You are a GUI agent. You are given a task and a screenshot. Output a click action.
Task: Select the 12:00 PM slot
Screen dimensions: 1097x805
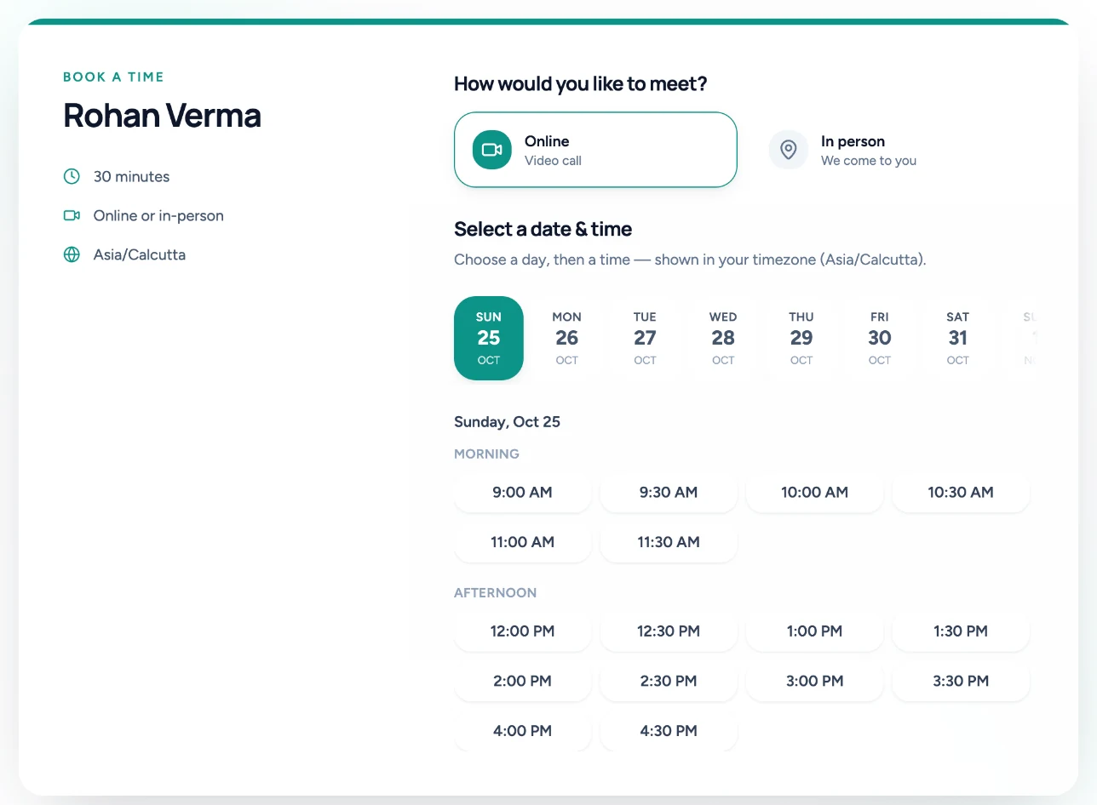(x=522, y=631)
